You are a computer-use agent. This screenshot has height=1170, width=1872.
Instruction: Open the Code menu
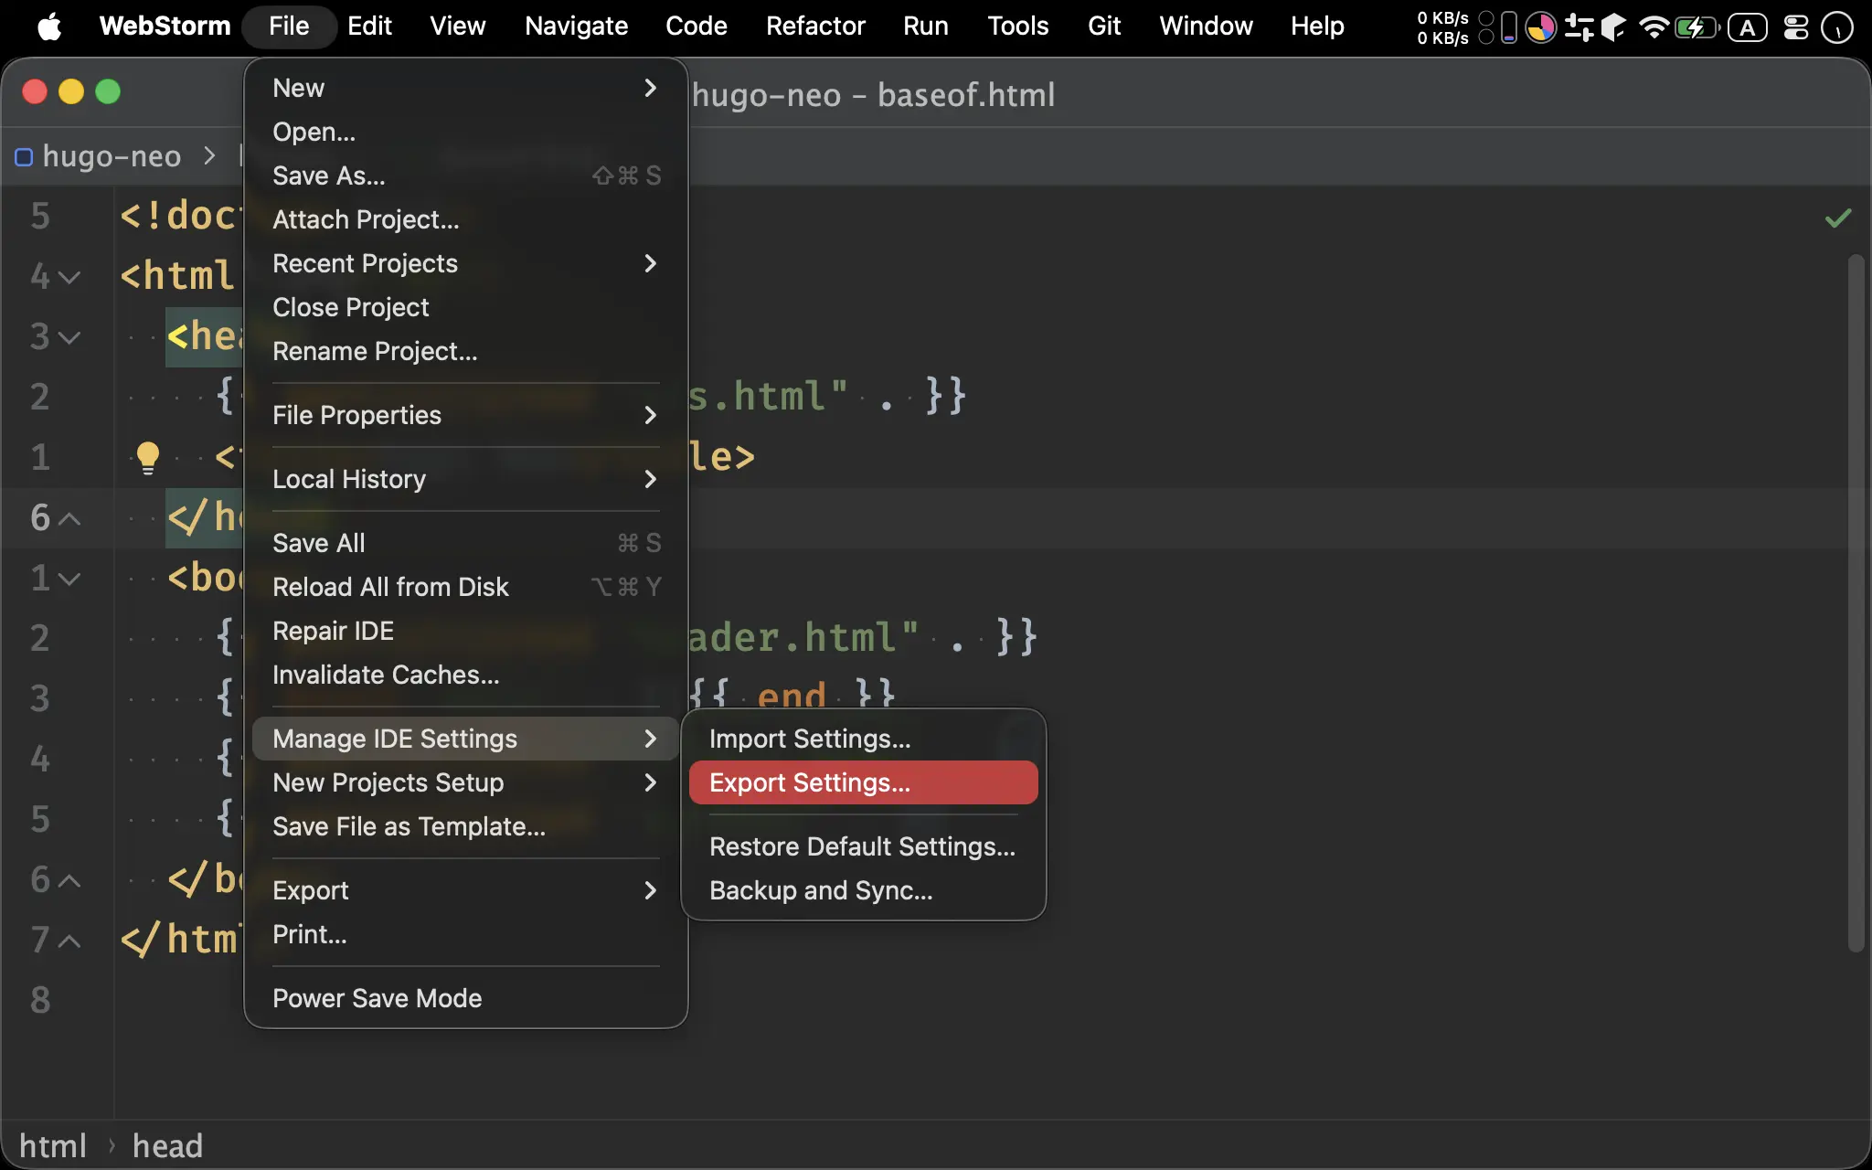pyautogui.click(x=696, y=27)
